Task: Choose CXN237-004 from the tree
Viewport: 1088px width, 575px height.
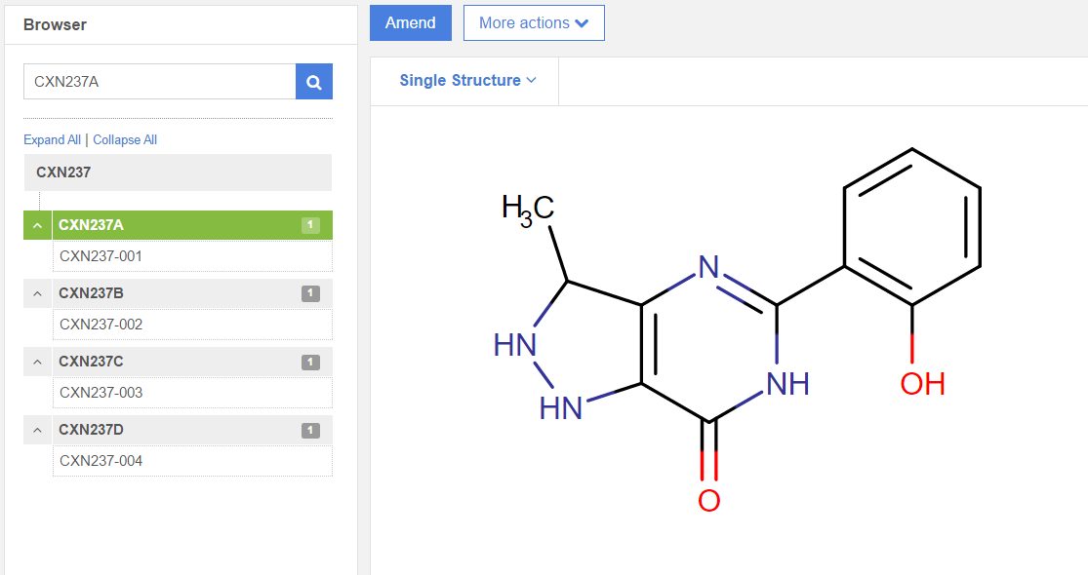Action: point(101,461)
